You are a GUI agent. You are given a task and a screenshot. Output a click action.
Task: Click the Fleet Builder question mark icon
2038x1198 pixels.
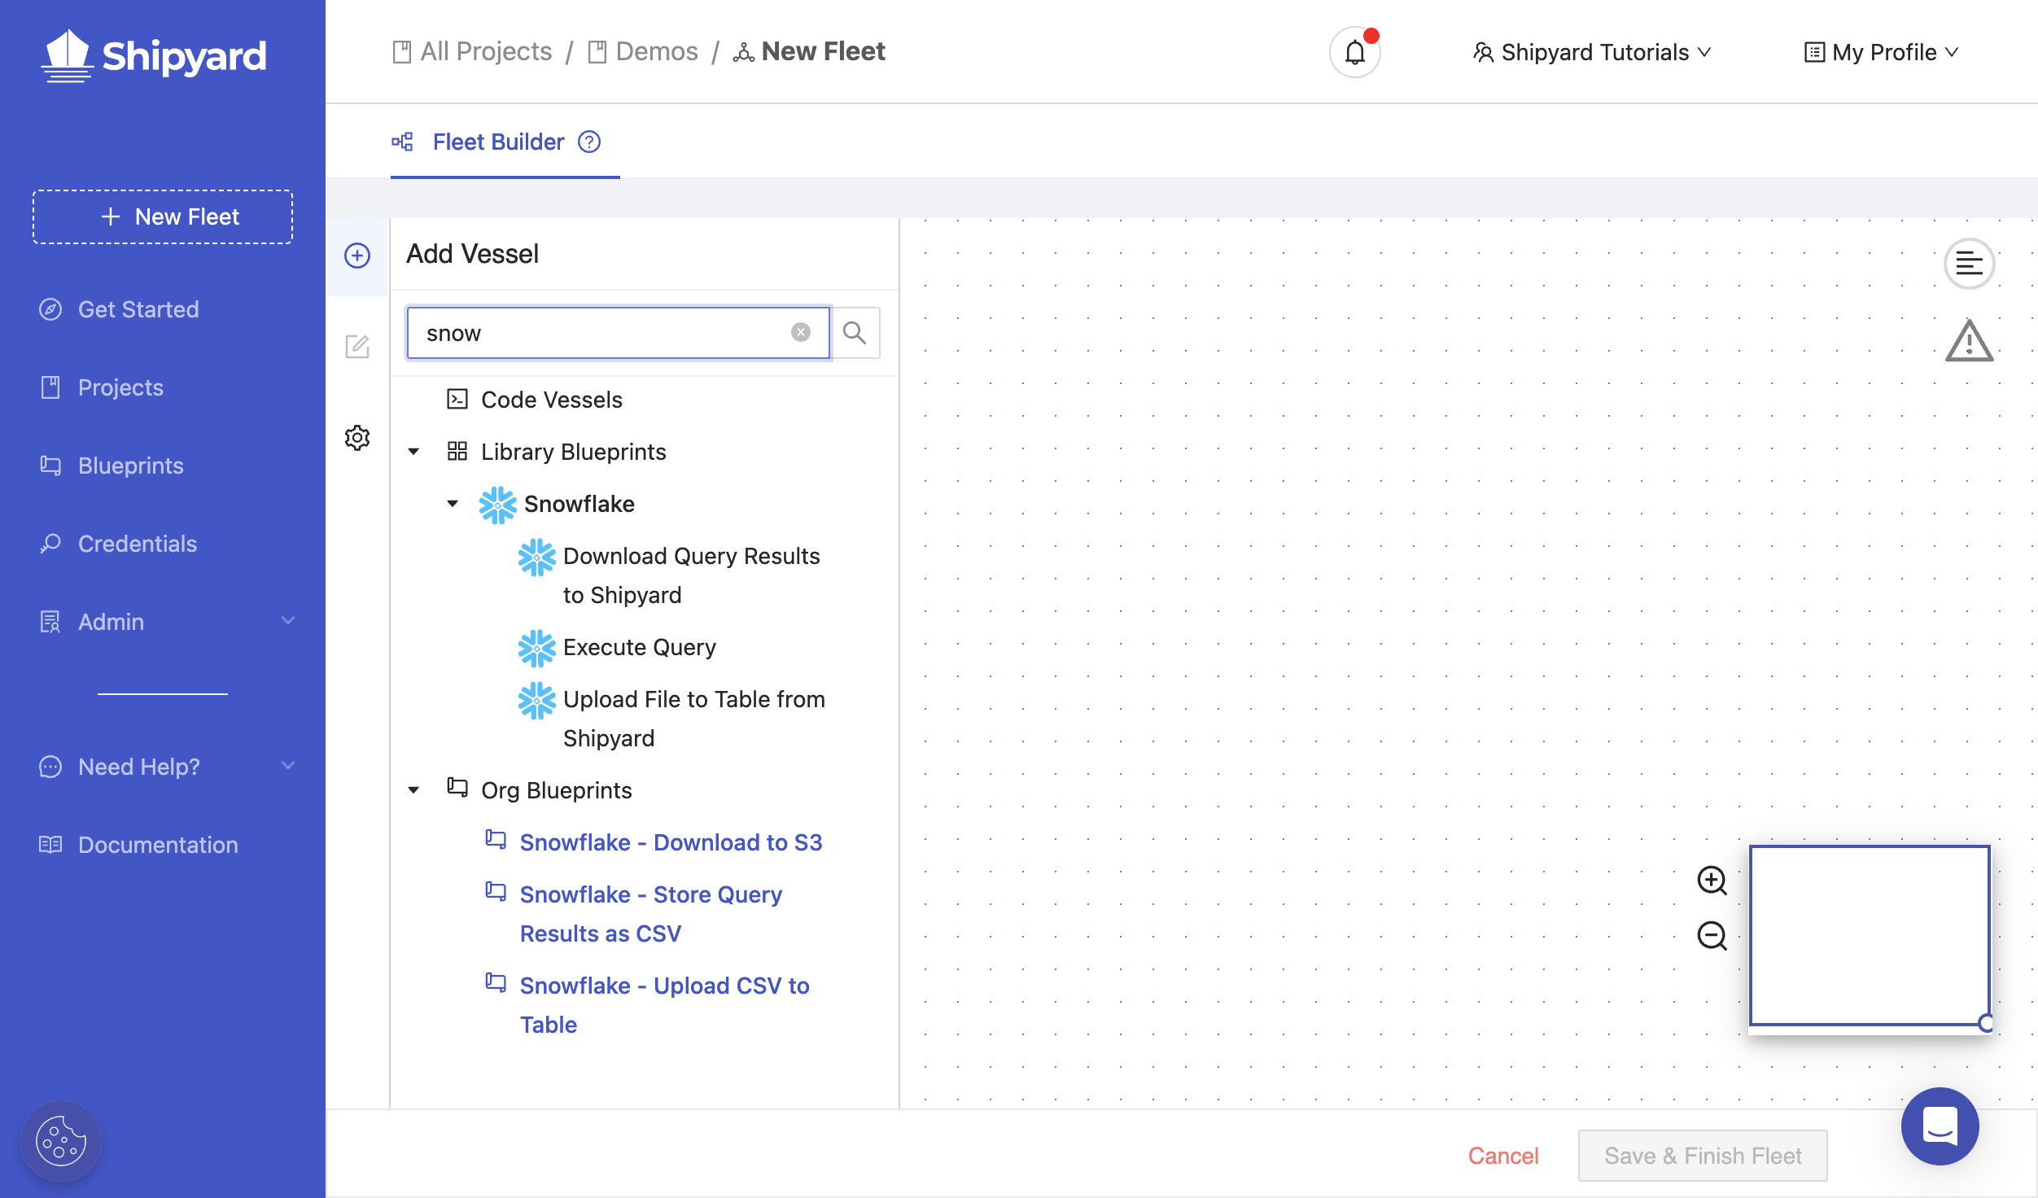click(589, 141)
